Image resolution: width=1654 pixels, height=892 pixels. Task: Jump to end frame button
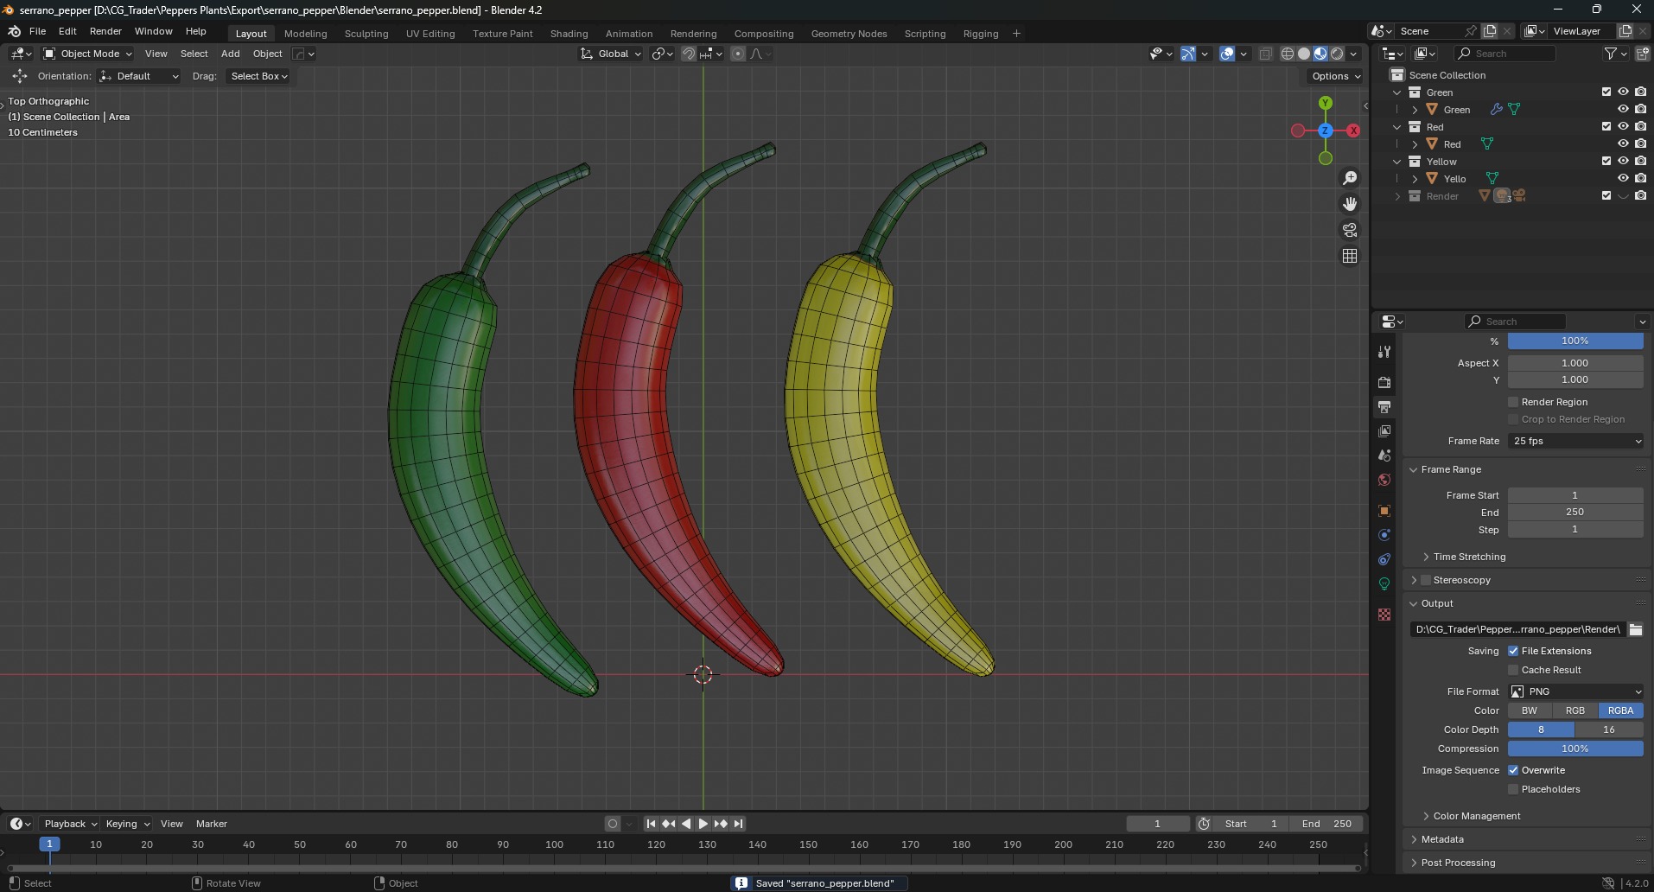tap(738, 824)
